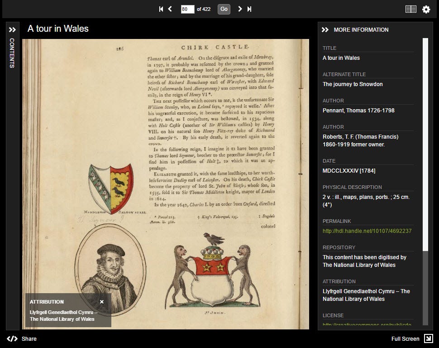Jump to the last page
The height and width of the screenshot is (348, 439).
pos(249,9)
